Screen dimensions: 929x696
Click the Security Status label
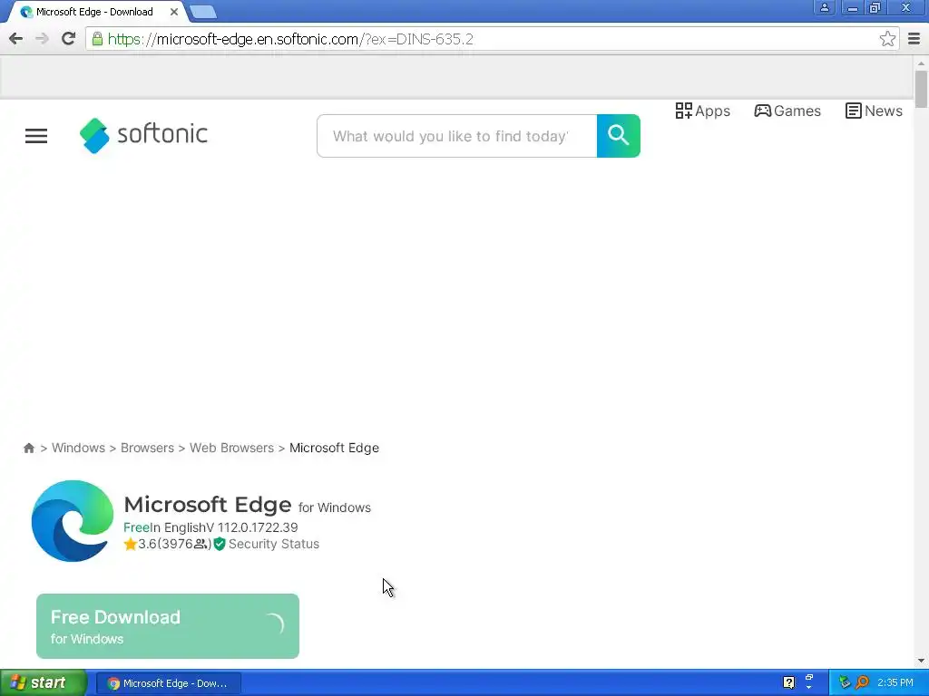274,544
